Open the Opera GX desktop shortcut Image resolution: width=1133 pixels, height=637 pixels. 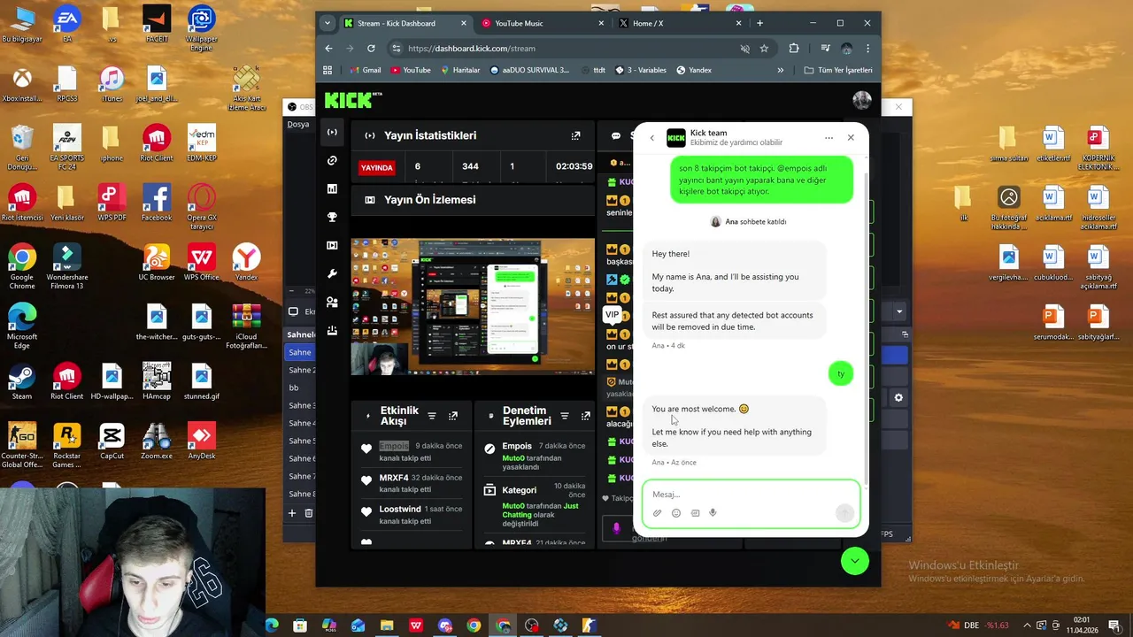pos(202,207)
